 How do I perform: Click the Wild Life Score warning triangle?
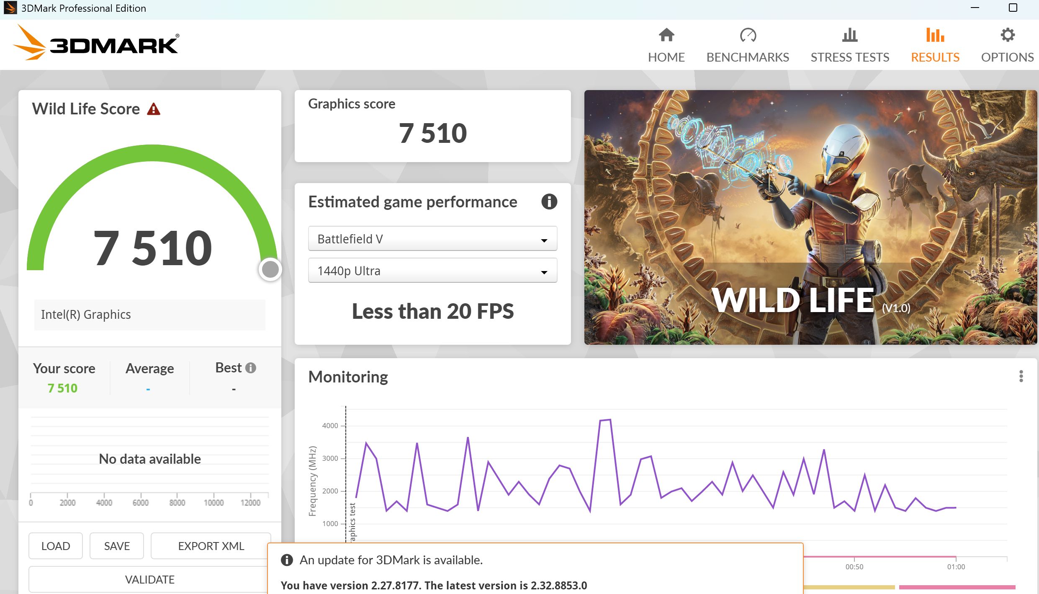coord(154,109)
